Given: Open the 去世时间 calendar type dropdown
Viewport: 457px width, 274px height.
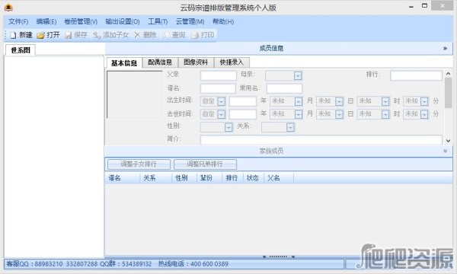Looking at the screenshot, I should [x=221, y=114].
